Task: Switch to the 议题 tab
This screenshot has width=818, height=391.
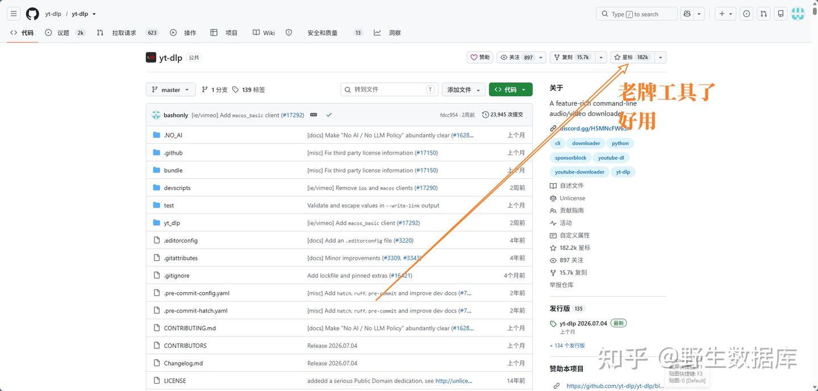Action: (x=65, y=33)
